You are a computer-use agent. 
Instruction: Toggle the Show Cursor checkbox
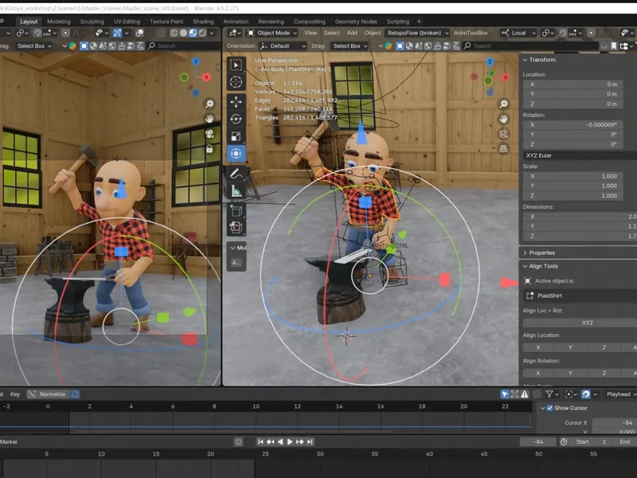tap(549, 408)
